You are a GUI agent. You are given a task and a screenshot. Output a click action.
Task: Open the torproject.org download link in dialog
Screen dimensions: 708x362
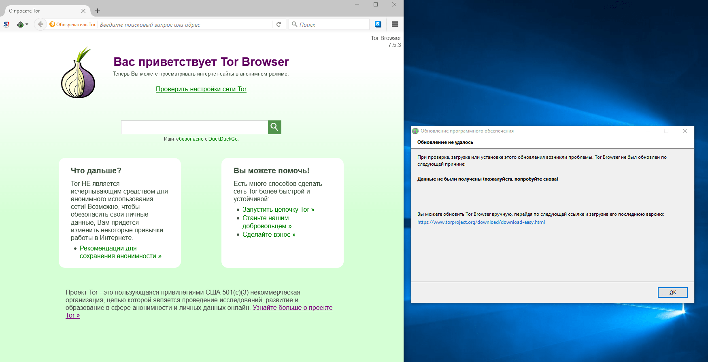481,222
